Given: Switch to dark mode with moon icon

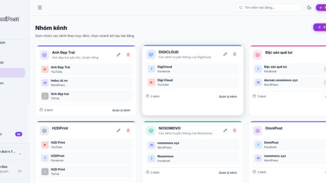Looking at the screenshot, I should [309, 8].
